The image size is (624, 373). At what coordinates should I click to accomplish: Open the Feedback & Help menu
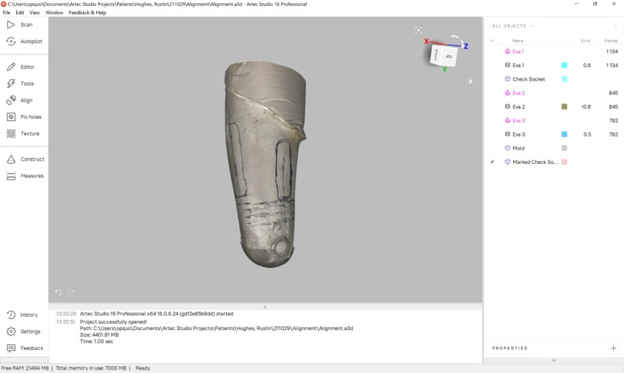pos(87,13)
